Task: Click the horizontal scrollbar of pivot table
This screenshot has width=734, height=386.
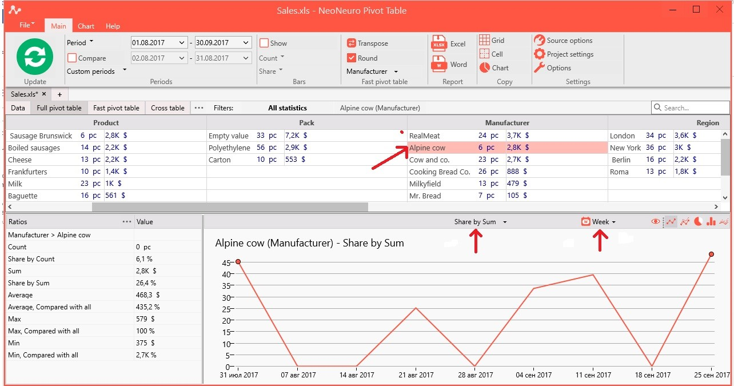Action: 230,207
